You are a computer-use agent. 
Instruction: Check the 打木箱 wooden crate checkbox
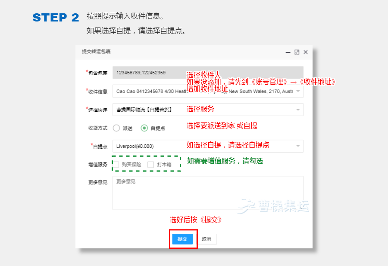pyautogui.click(x=151, y=165)
